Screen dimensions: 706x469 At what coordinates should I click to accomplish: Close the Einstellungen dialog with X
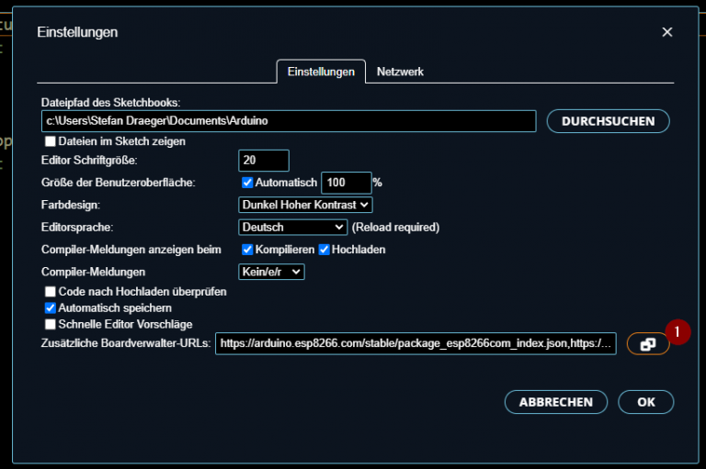point(667,32)
